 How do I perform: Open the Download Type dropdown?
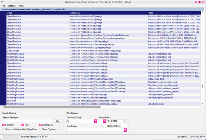click(96, 121)
